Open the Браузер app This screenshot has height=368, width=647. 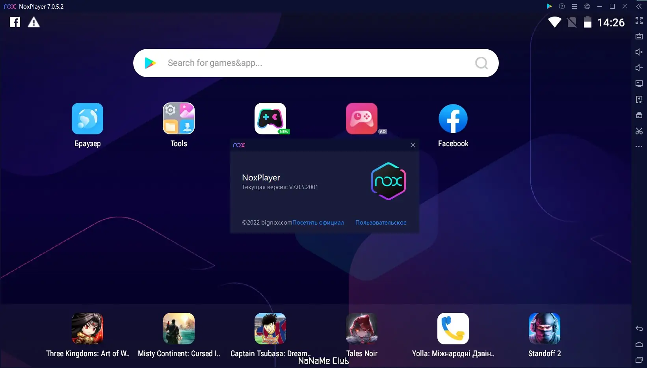87,119
